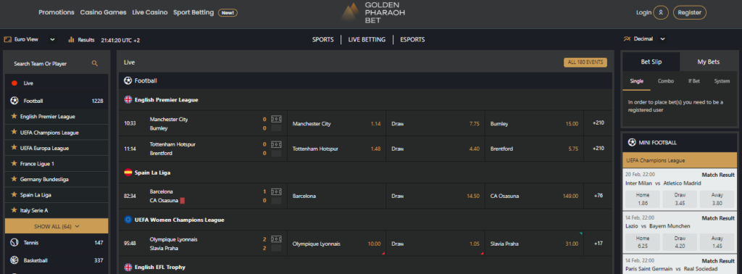Image resolution: width=742 pixels, height=274 pixels.
Task: Switch to the Bet Slip tab
Action: 651,62
